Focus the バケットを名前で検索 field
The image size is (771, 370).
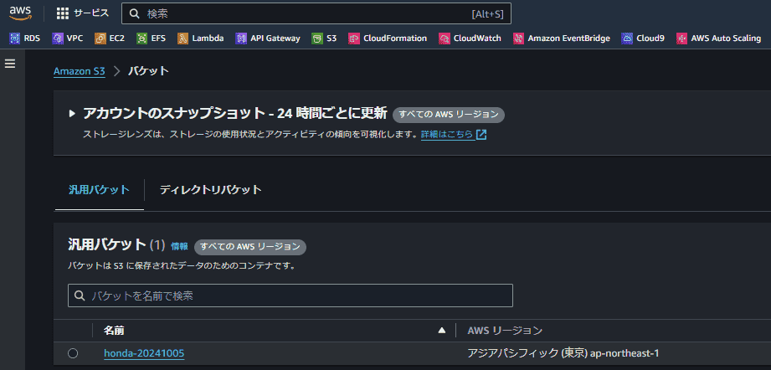290,295
